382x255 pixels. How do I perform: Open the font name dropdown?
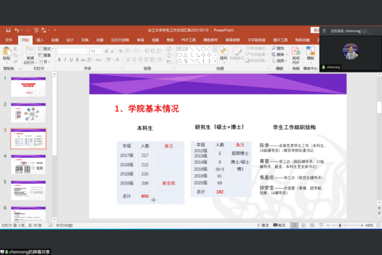[88, 51]
